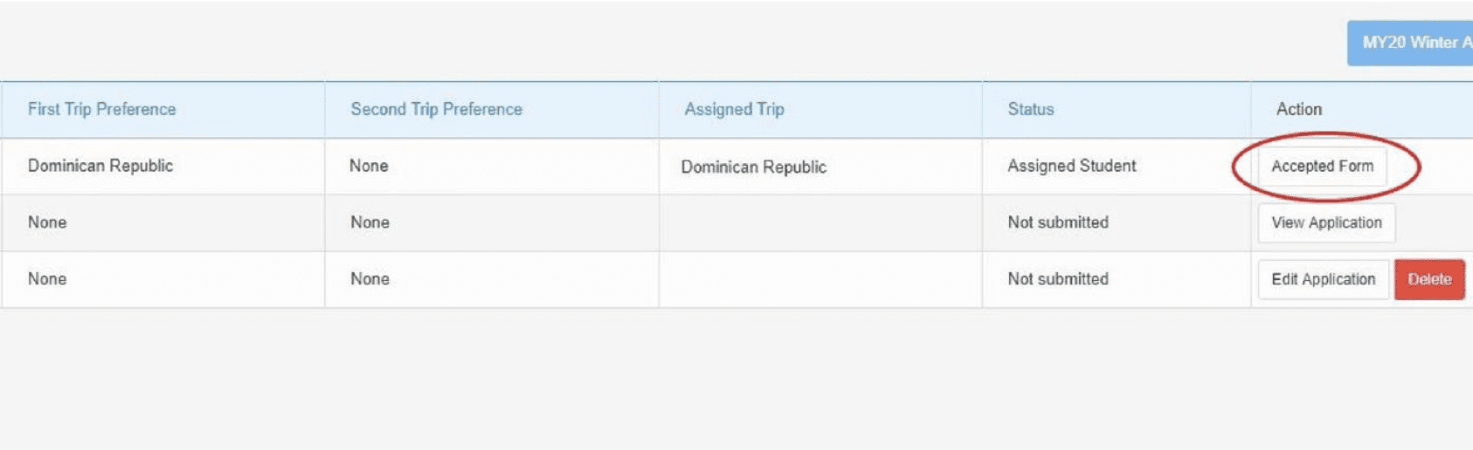Select Dominican Republic in First Trip Preference column
The width and height of the screenshot is (1473, 450).
100,167
